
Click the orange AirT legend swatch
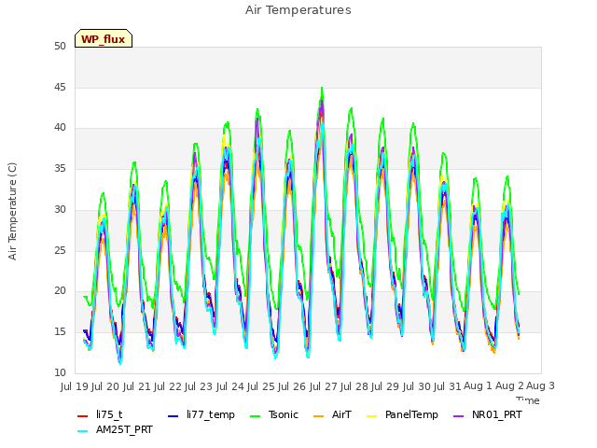[x=318, y=416]
